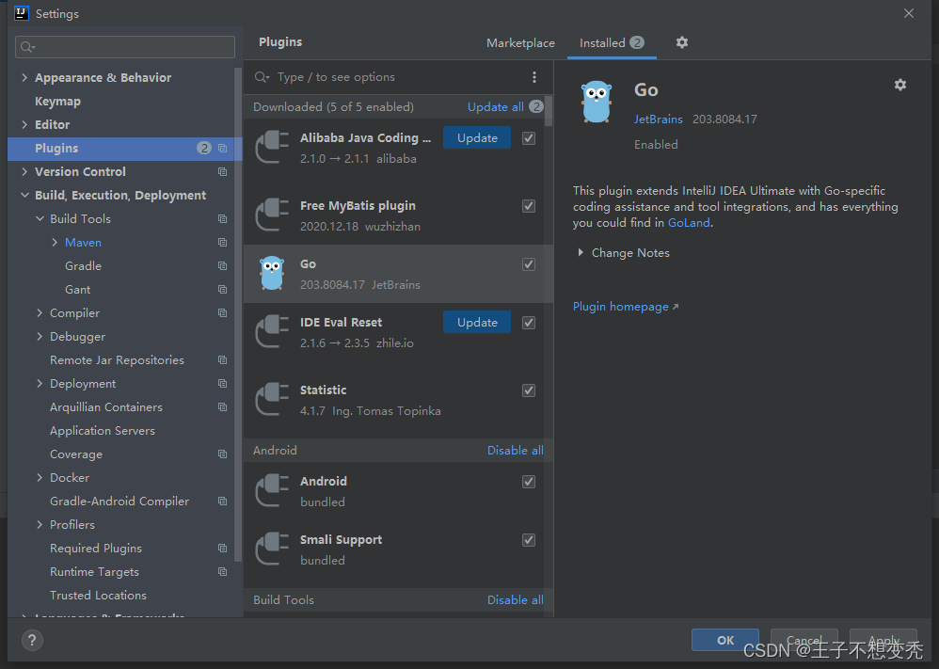The width and height of the screenshot is (939, 669).
Task: Disable the Android bundled plugin checkbox
Action: [x=529, y=482]
